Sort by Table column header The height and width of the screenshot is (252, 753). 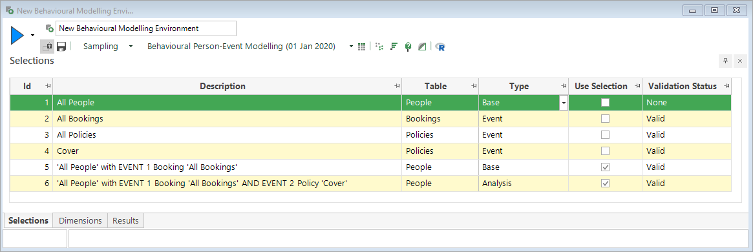(436, 87)
